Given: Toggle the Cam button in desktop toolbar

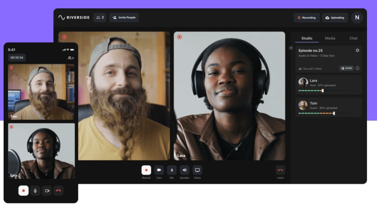Looking at the screenshot, I should (x=159, y=170).
